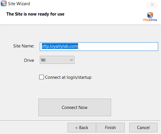The image size is (161, 134).
Task: Click the "The Site is now ready" heading
Action: point(35,14)
